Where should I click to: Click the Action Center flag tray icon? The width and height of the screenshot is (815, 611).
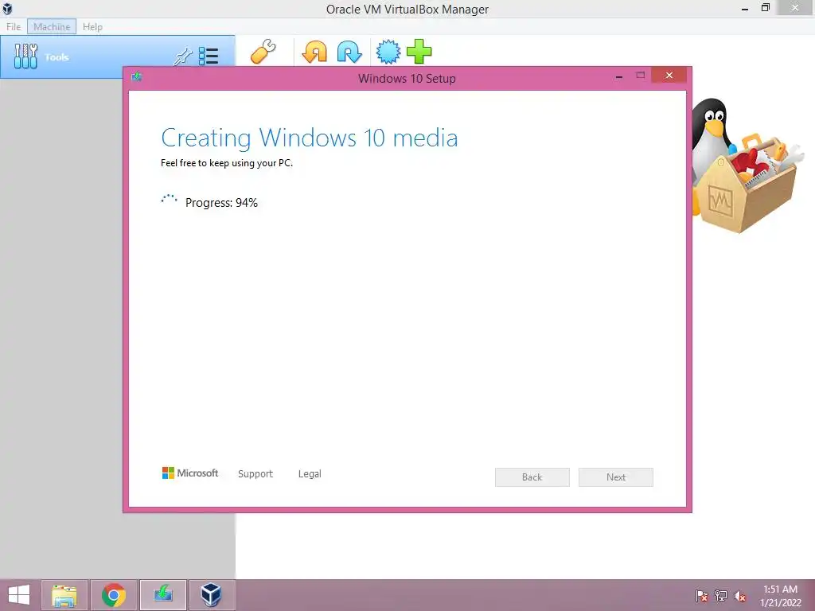[x=701, y=596]
